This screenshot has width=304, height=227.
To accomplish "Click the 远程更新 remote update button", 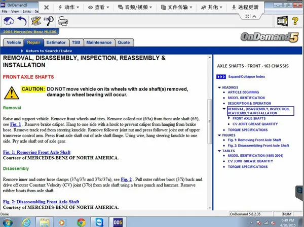I will click(245, 8).
